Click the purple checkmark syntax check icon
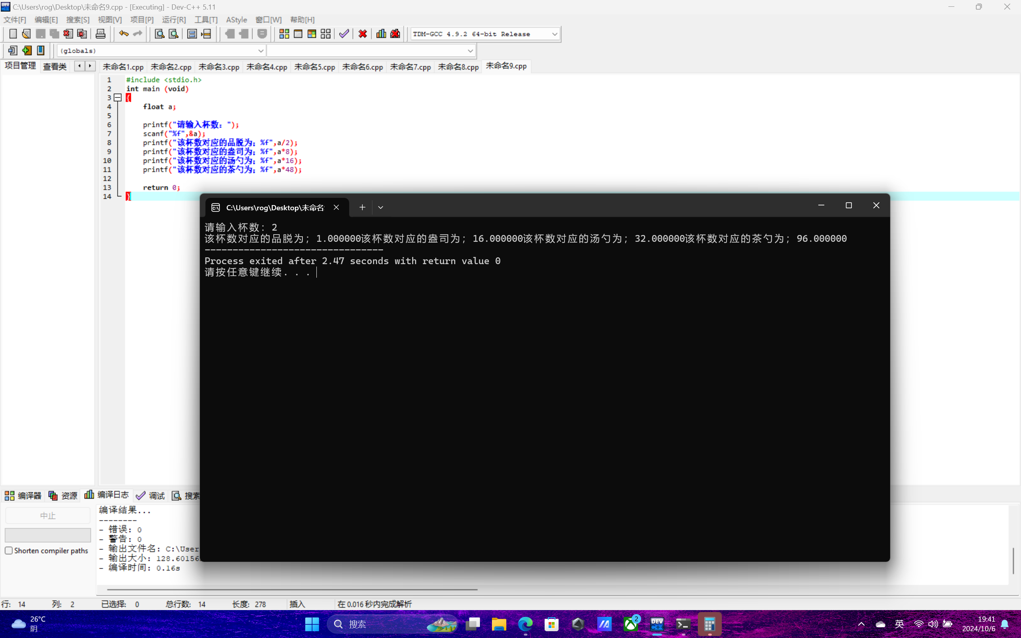This screenshot has width=1021, height=638. (x=344, y=34)
